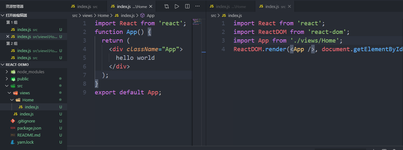Click the Home folder icon in tree
The width and height of the screenshot is (403, 150).
(x=18, y=100)
